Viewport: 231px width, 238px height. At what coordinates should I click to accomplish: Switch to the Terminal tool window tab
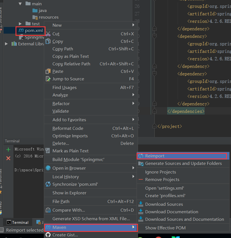pos(17,222)
